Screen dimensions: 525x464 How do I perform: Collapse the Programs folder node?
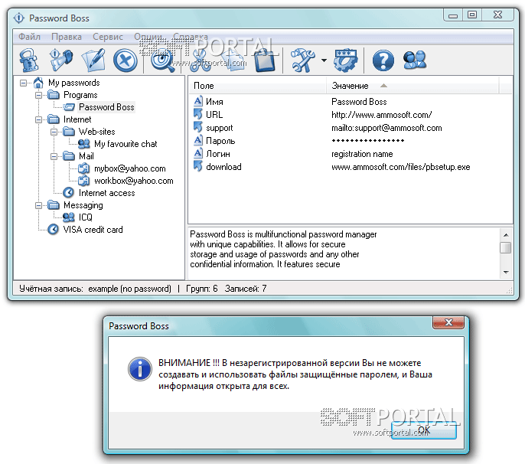38,95
